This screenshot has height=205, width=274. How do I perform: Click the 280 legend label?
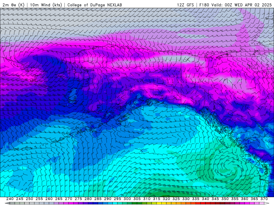click(x=88, y=199)
